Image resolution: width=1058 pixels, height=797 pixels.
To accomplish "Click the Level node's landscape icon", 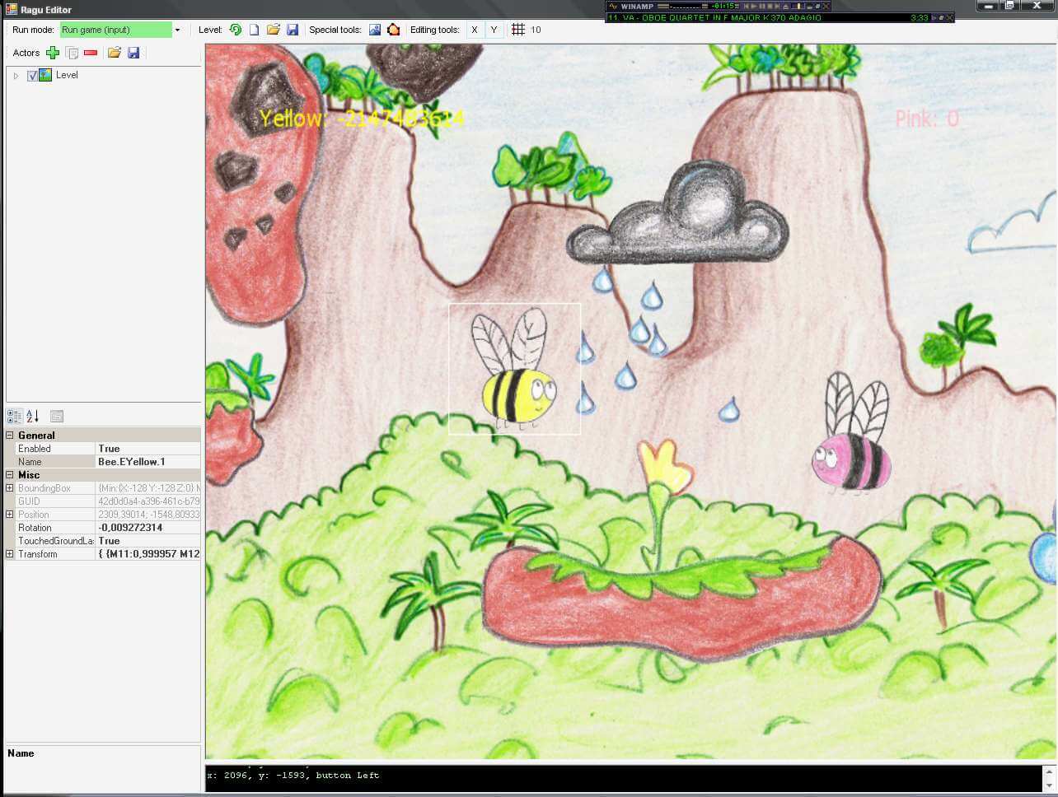I will tap(45, 75).
